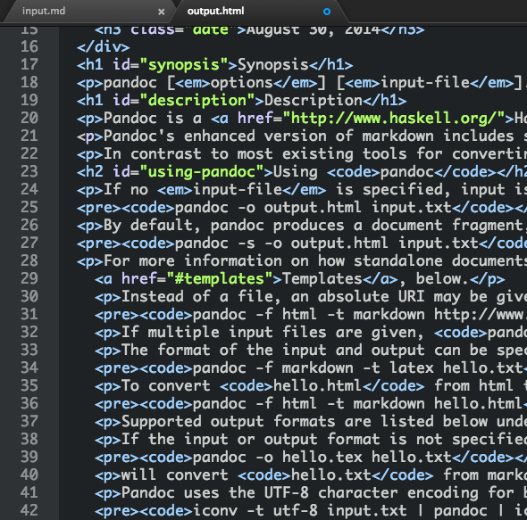Click line number 20 in gutter
This screenshot has height=520, width=527.
point(29,118)
